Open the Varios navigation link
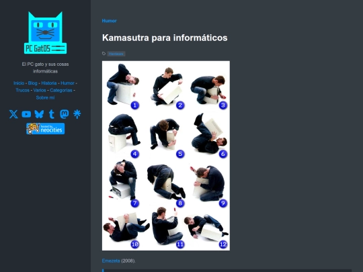The height and width of the screenshot is (272, 363). 40,90
